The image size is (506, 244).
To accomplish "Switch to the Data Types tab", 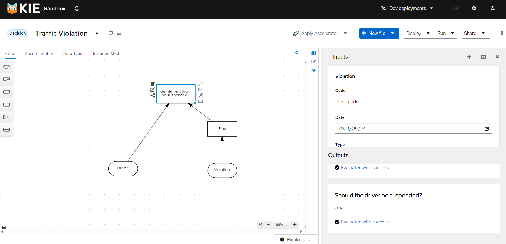I will pos(74,54).
